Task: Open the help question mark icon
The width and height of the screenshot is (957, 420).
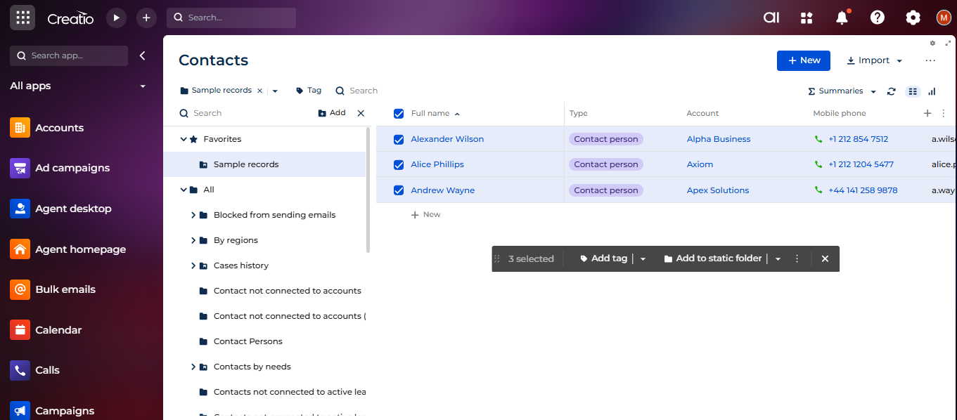Action: pyautogui.click(x=877, y=18)
